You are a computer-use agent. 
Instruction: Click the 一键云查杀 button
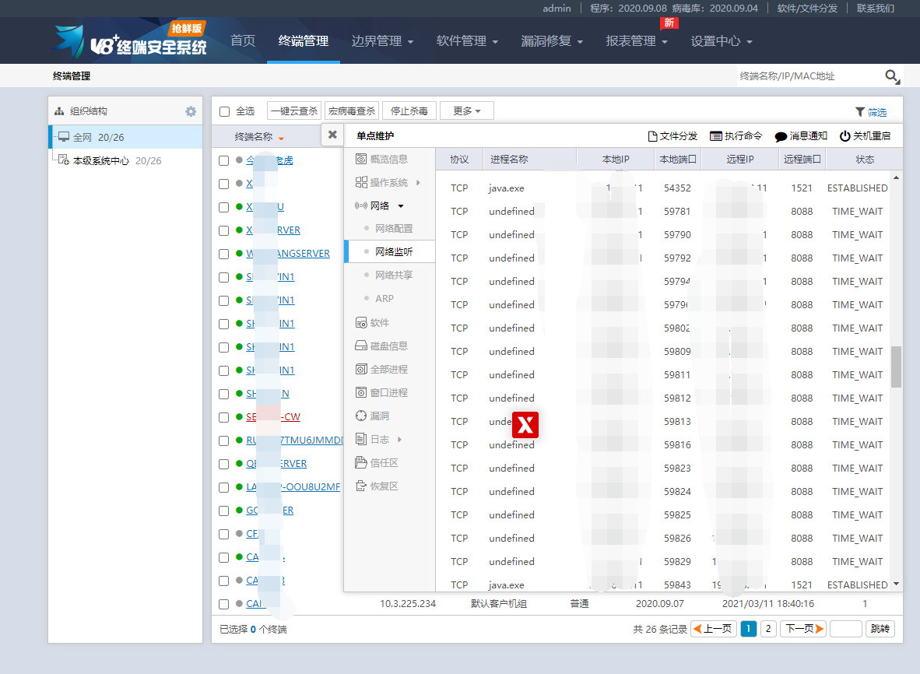[293, 111]
